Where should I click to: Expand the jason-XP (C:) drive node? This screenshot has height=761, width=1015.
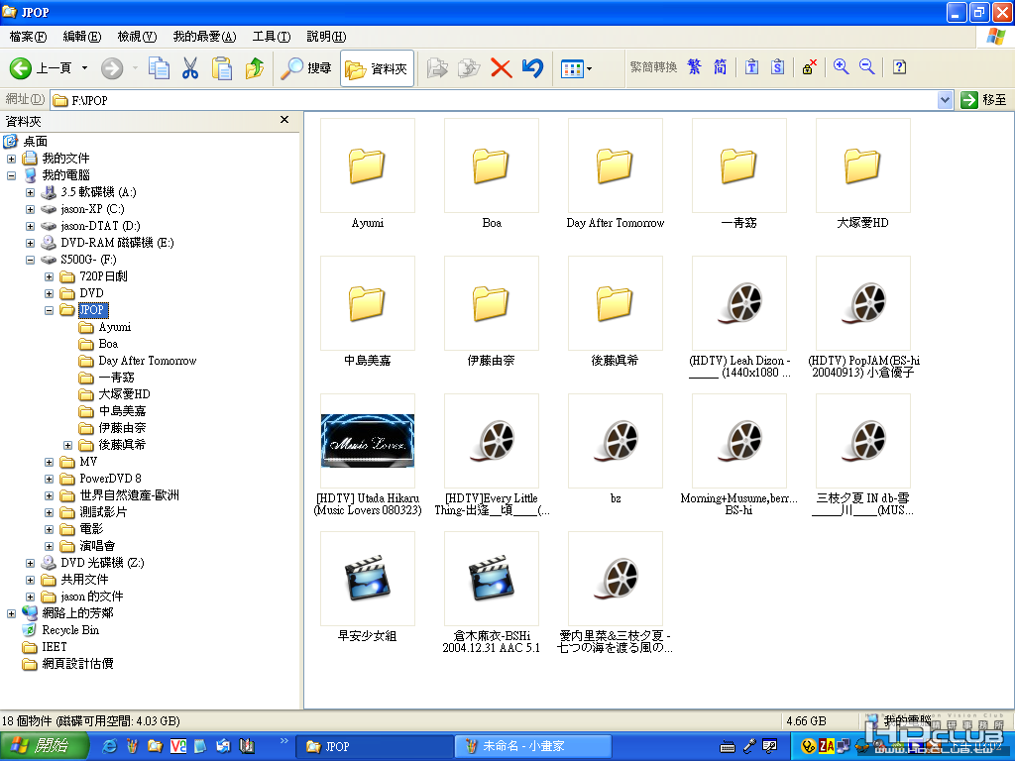click(x=30, y=209)
